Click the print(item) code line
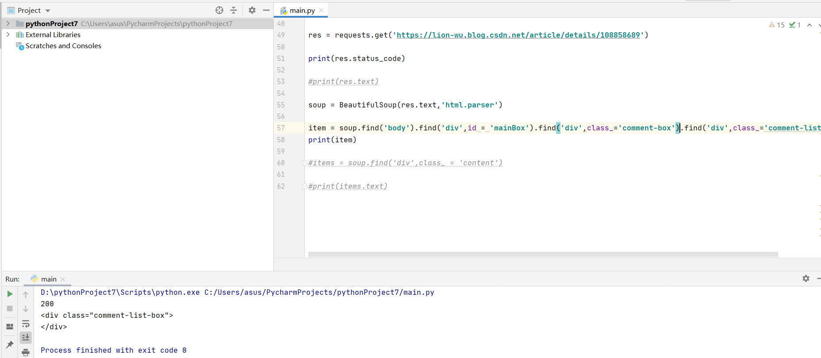Screen dimensions: 821x358 tap(332, 140)
